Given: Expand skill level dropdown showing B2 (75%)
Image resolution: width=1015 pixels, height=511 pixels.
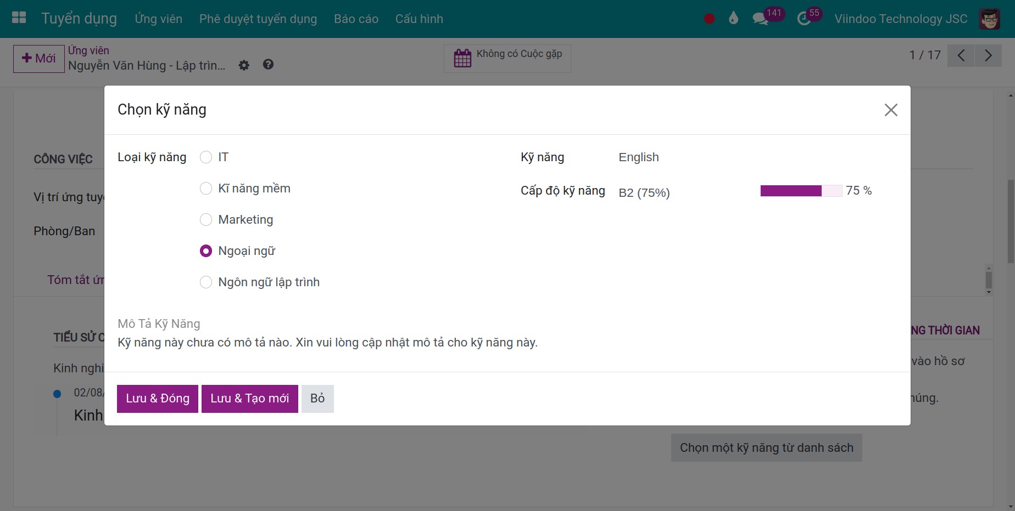Looking at the screenshot, I should pos(681,192).
